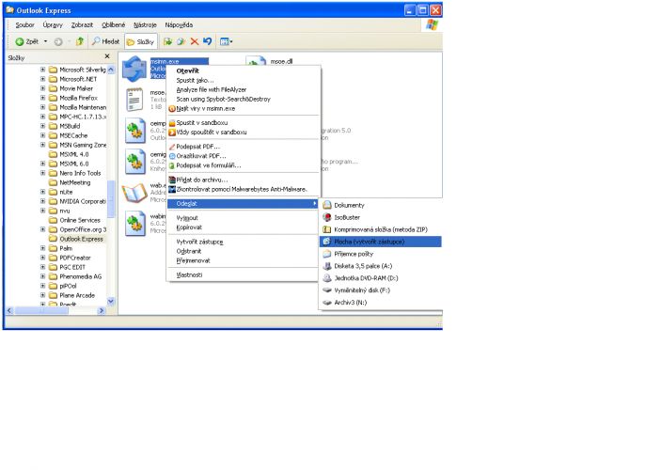Screen dimensions: 646x470
Task: Open the Zobrazit menu
Action: [82, 25]
